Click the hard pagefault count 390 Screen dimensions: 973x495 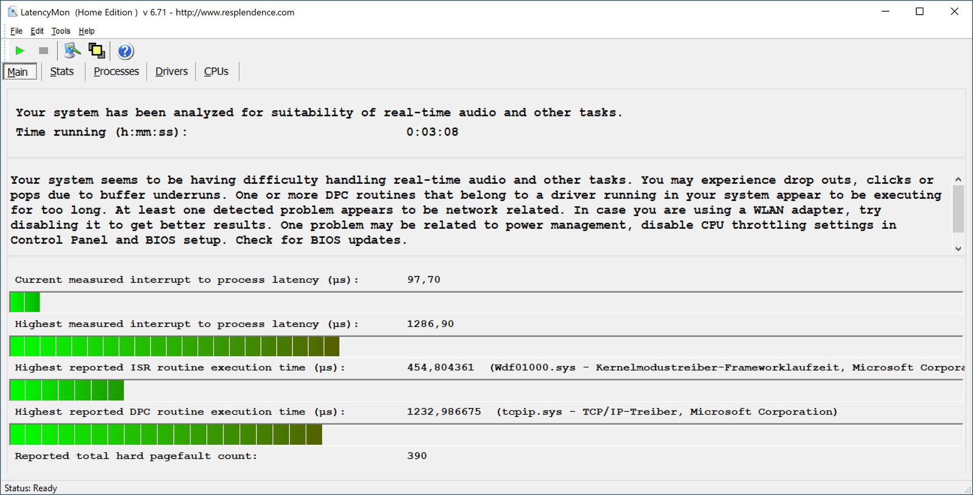point(417,456)
